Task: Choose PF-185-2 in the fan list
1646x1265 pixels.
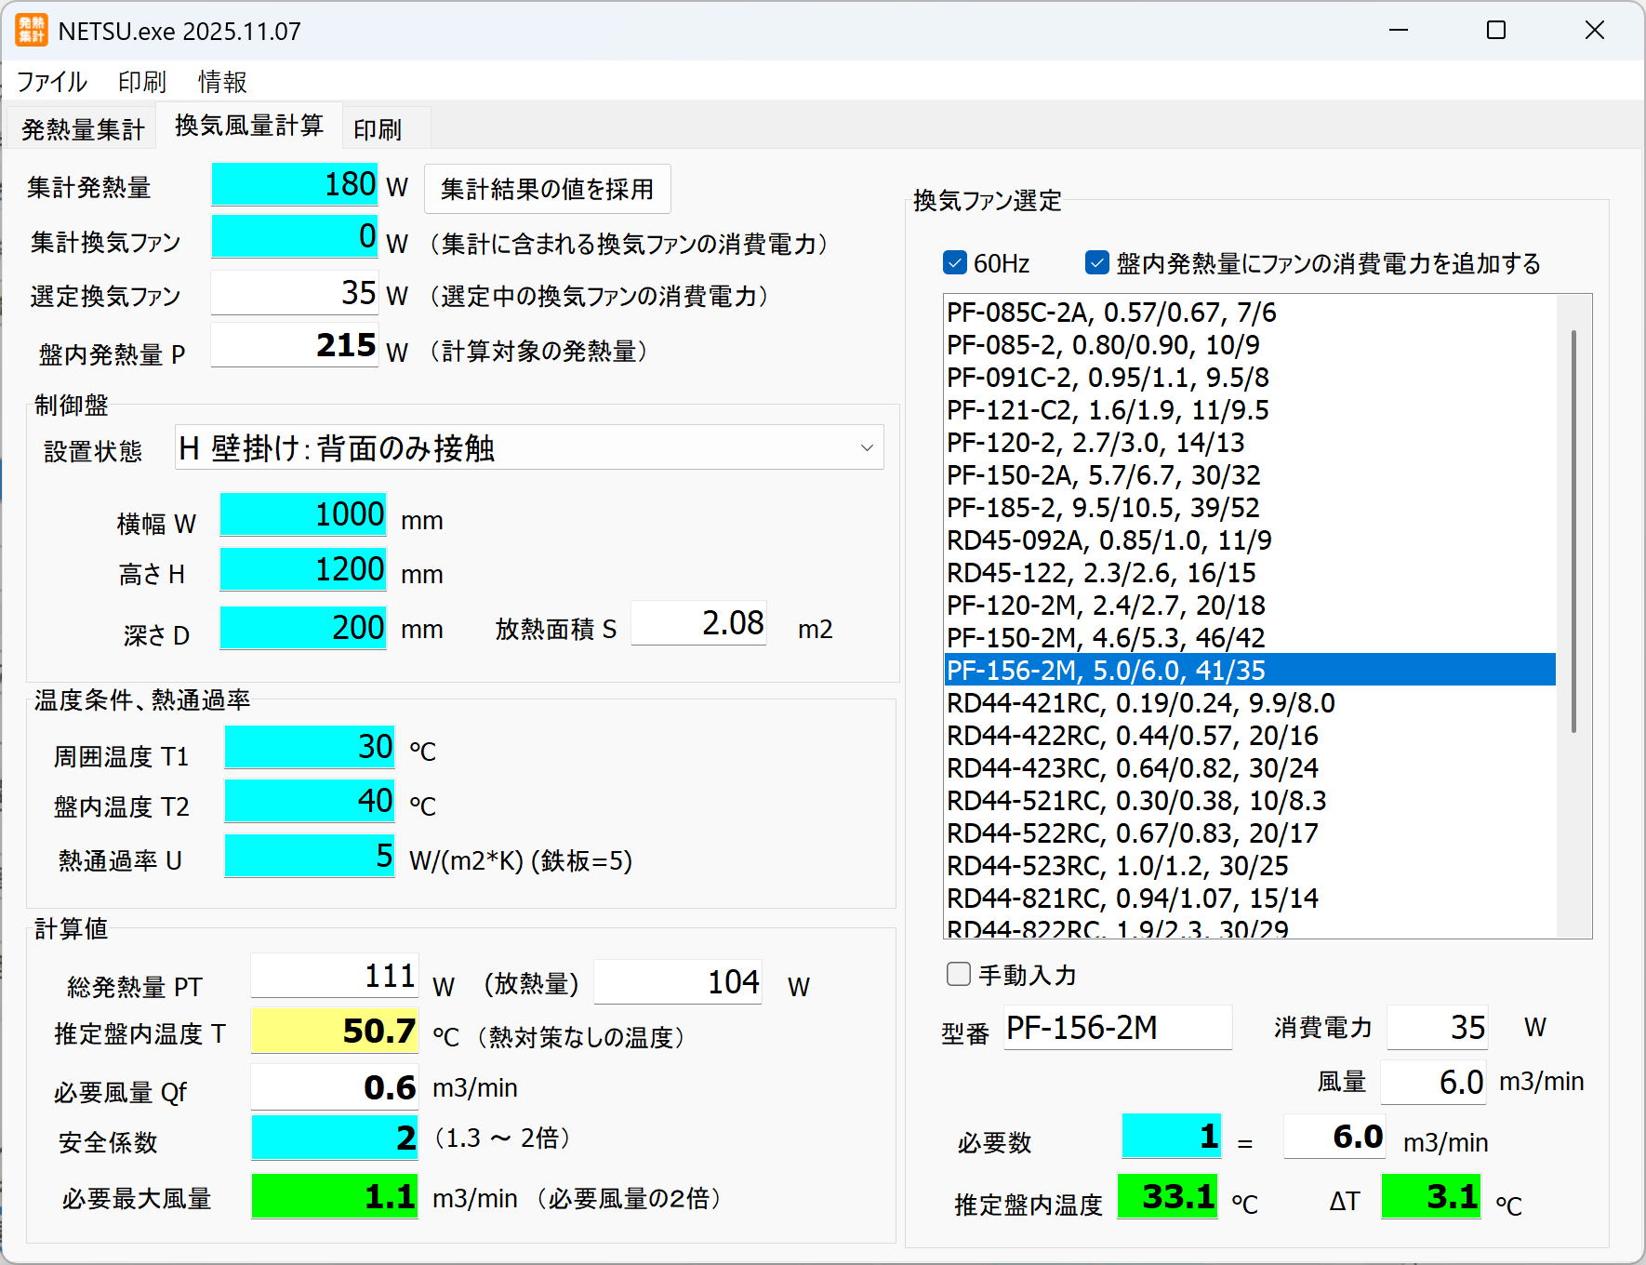Action: coord(1103,508)
